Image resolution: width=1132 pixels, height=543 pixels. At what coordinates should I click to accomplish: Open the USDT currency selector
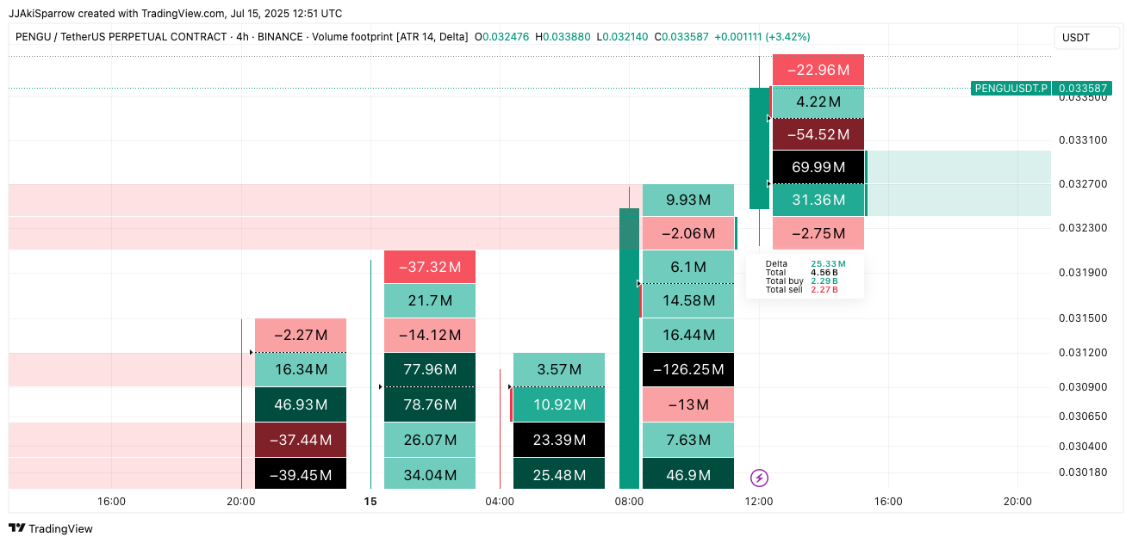click(x=1085, y=38)
